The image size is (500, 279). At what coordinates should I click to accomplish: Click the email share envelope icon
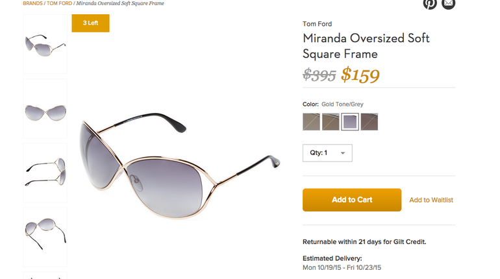click(449, 4)
